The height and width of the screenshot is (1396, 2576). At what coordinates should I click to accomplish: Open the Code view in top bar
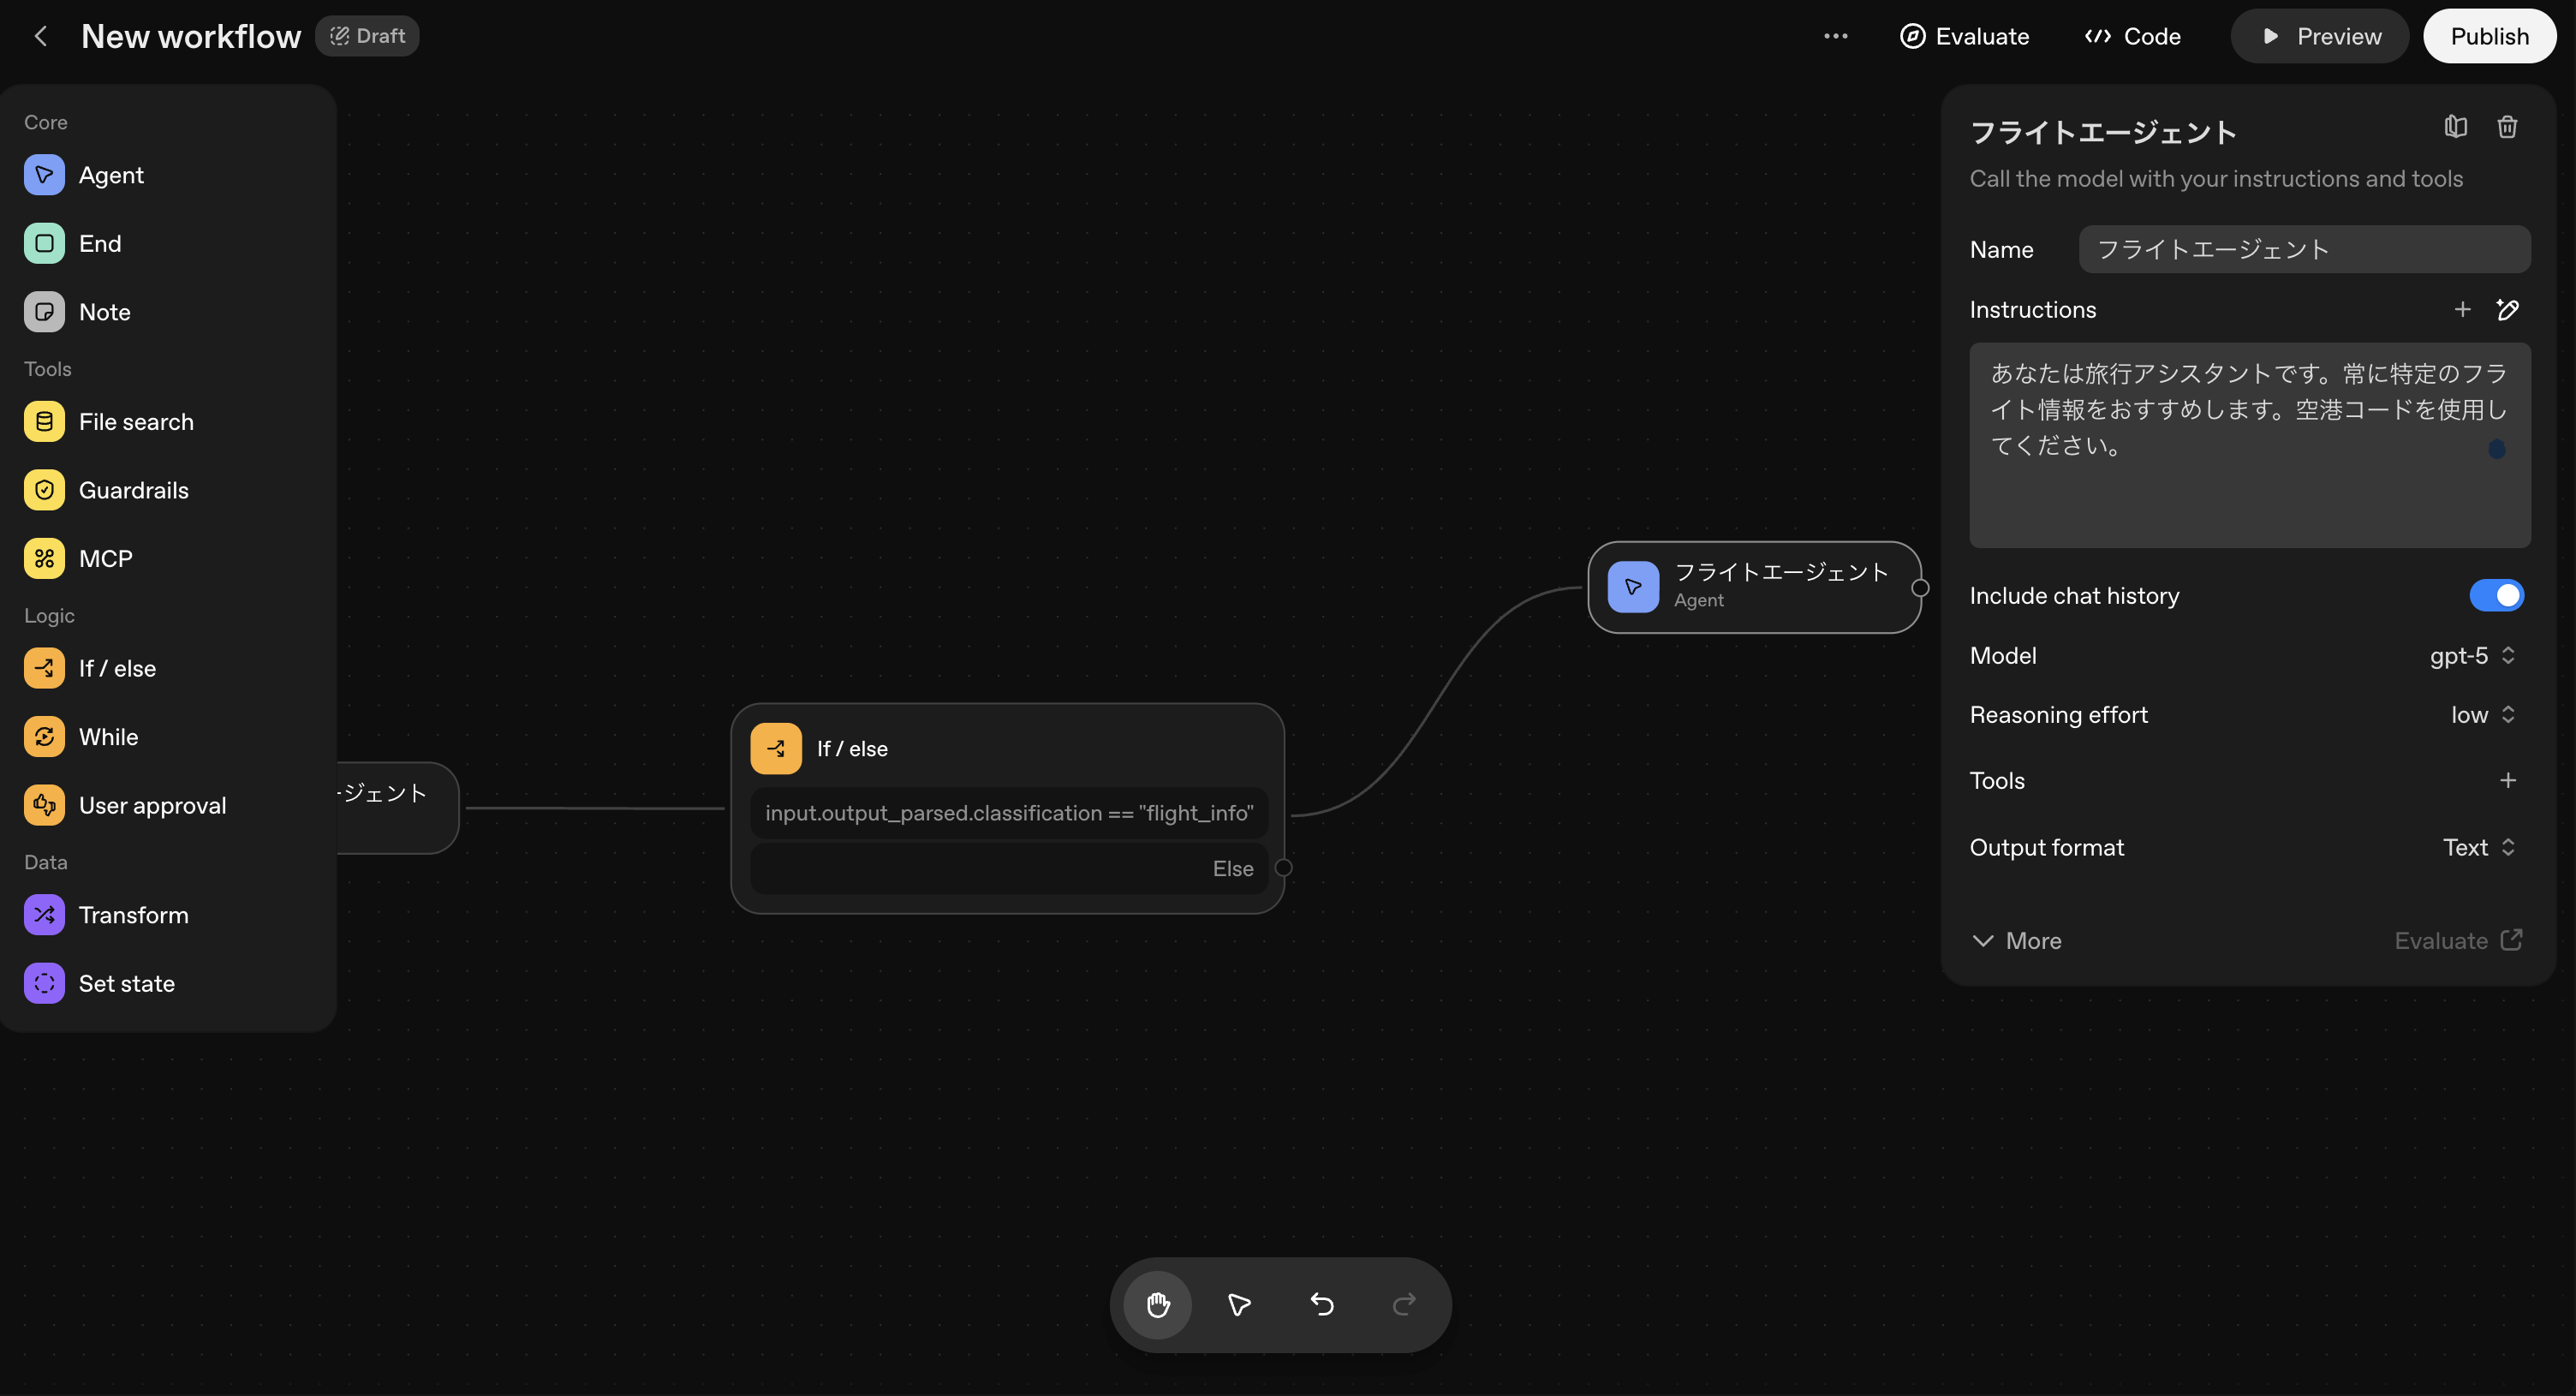click(x=2133, y=36)
